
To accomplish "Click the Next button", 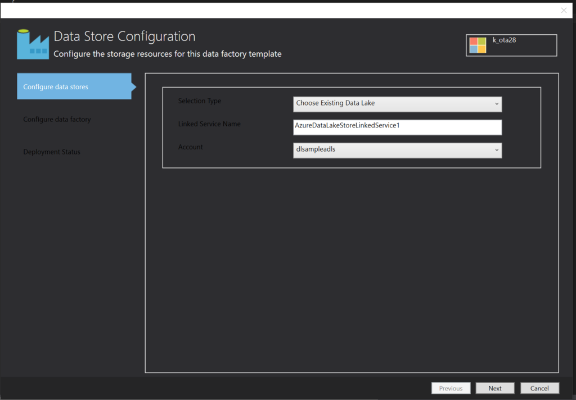I will tap(495, 388).
